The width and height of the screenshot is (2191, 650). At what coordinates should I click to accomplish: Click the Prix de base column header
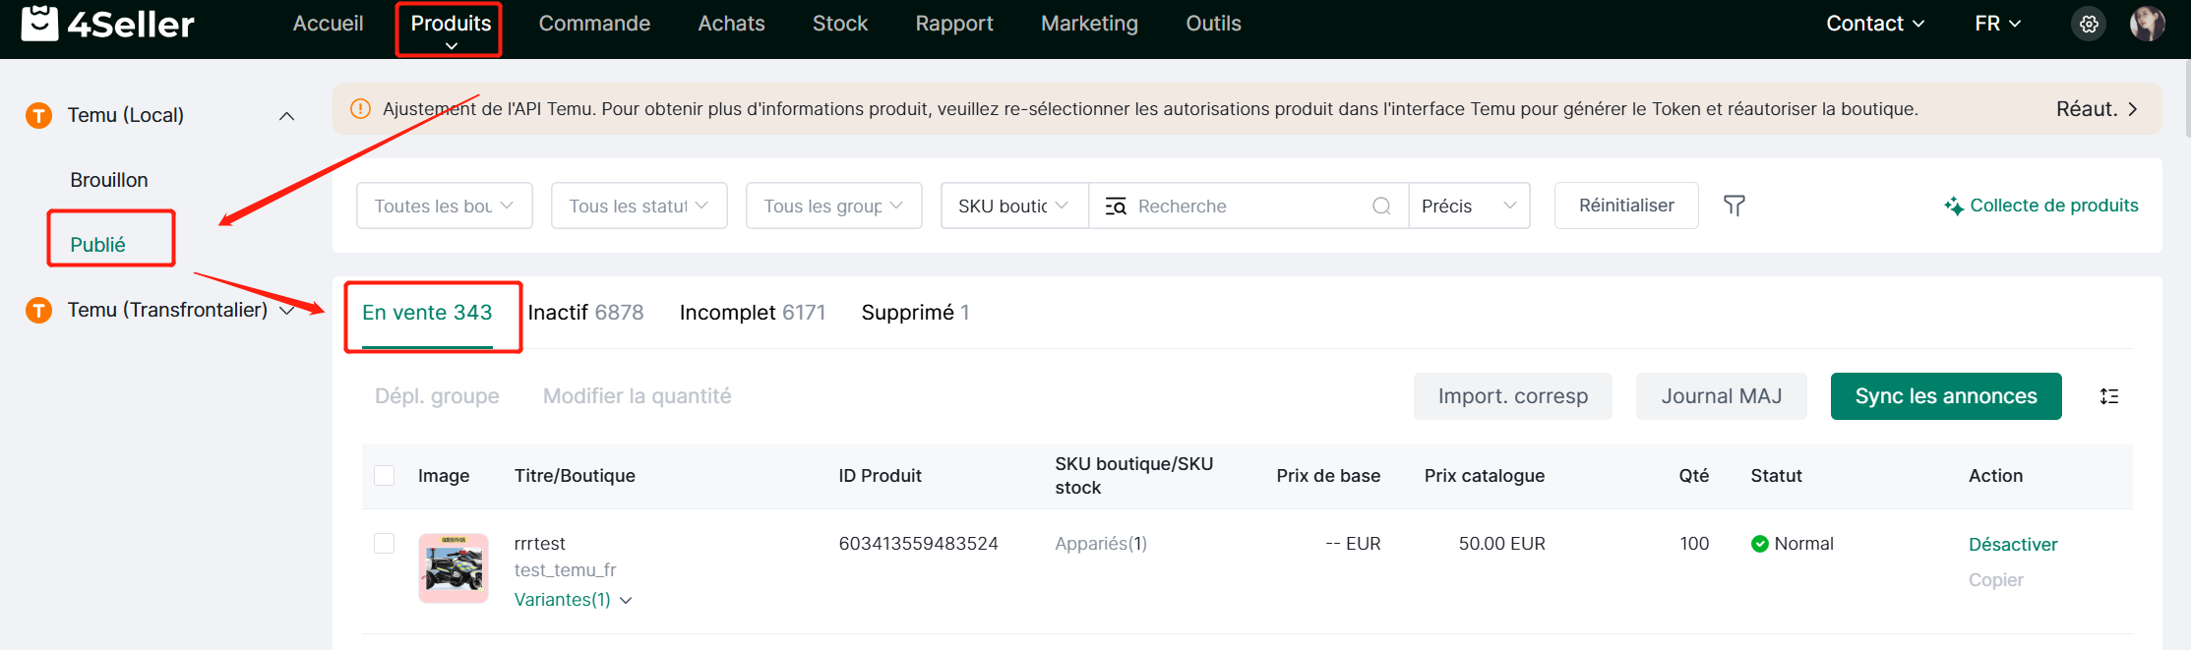pos(1328,476)
